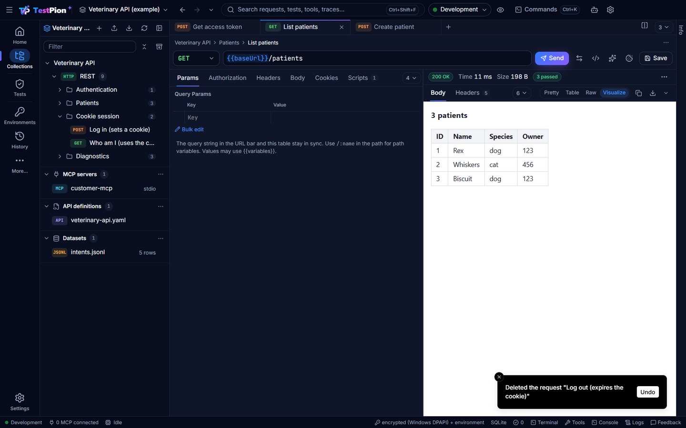Click the Bulk edit link
This screenshot has height=428, width=686.
point(189,129)
